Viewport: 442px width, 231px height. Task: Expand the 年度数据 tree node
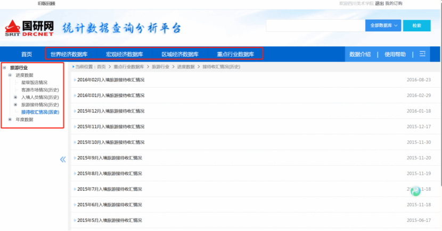(x=10, y=119)
